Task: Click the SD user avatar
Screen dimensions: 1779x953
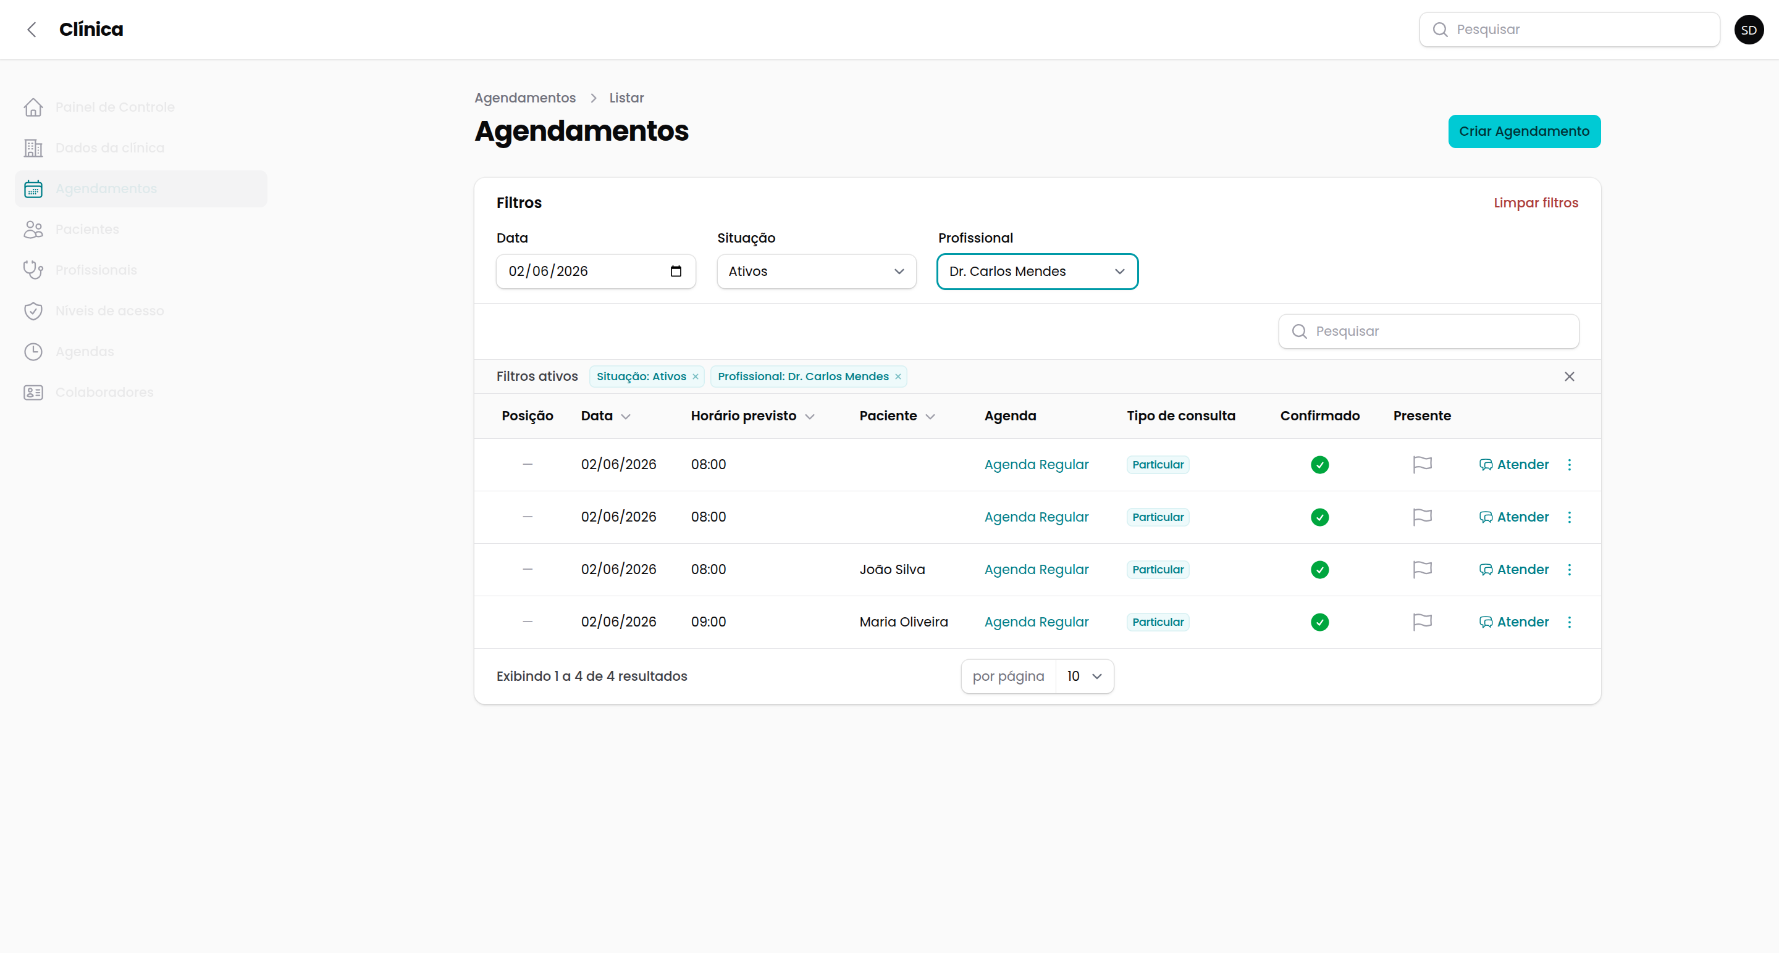Action: tap(1749, 30)
